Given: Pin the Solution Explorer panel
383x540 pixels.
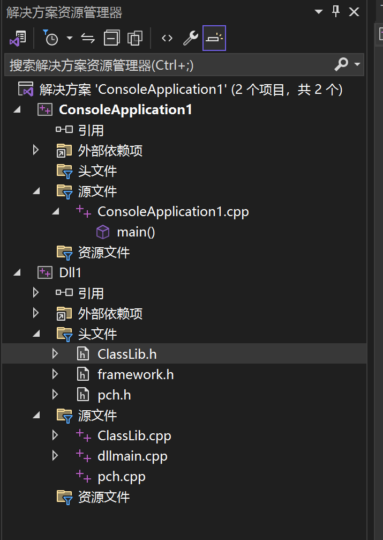Looking at the screenshot, I should tap(336, 12).
